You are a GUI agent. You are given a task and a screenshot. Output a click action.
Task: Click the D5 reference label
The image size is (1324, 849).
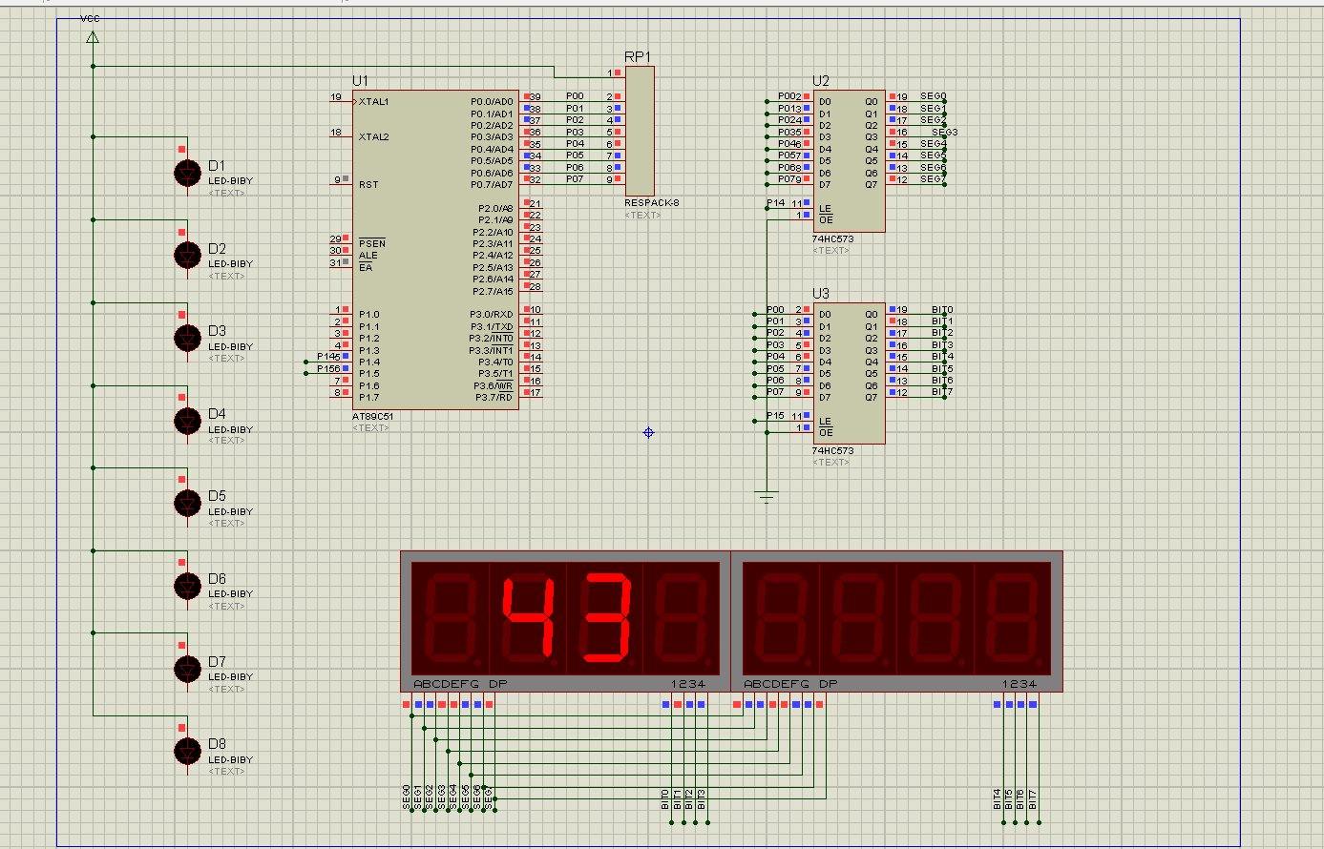tap(217, 496)
